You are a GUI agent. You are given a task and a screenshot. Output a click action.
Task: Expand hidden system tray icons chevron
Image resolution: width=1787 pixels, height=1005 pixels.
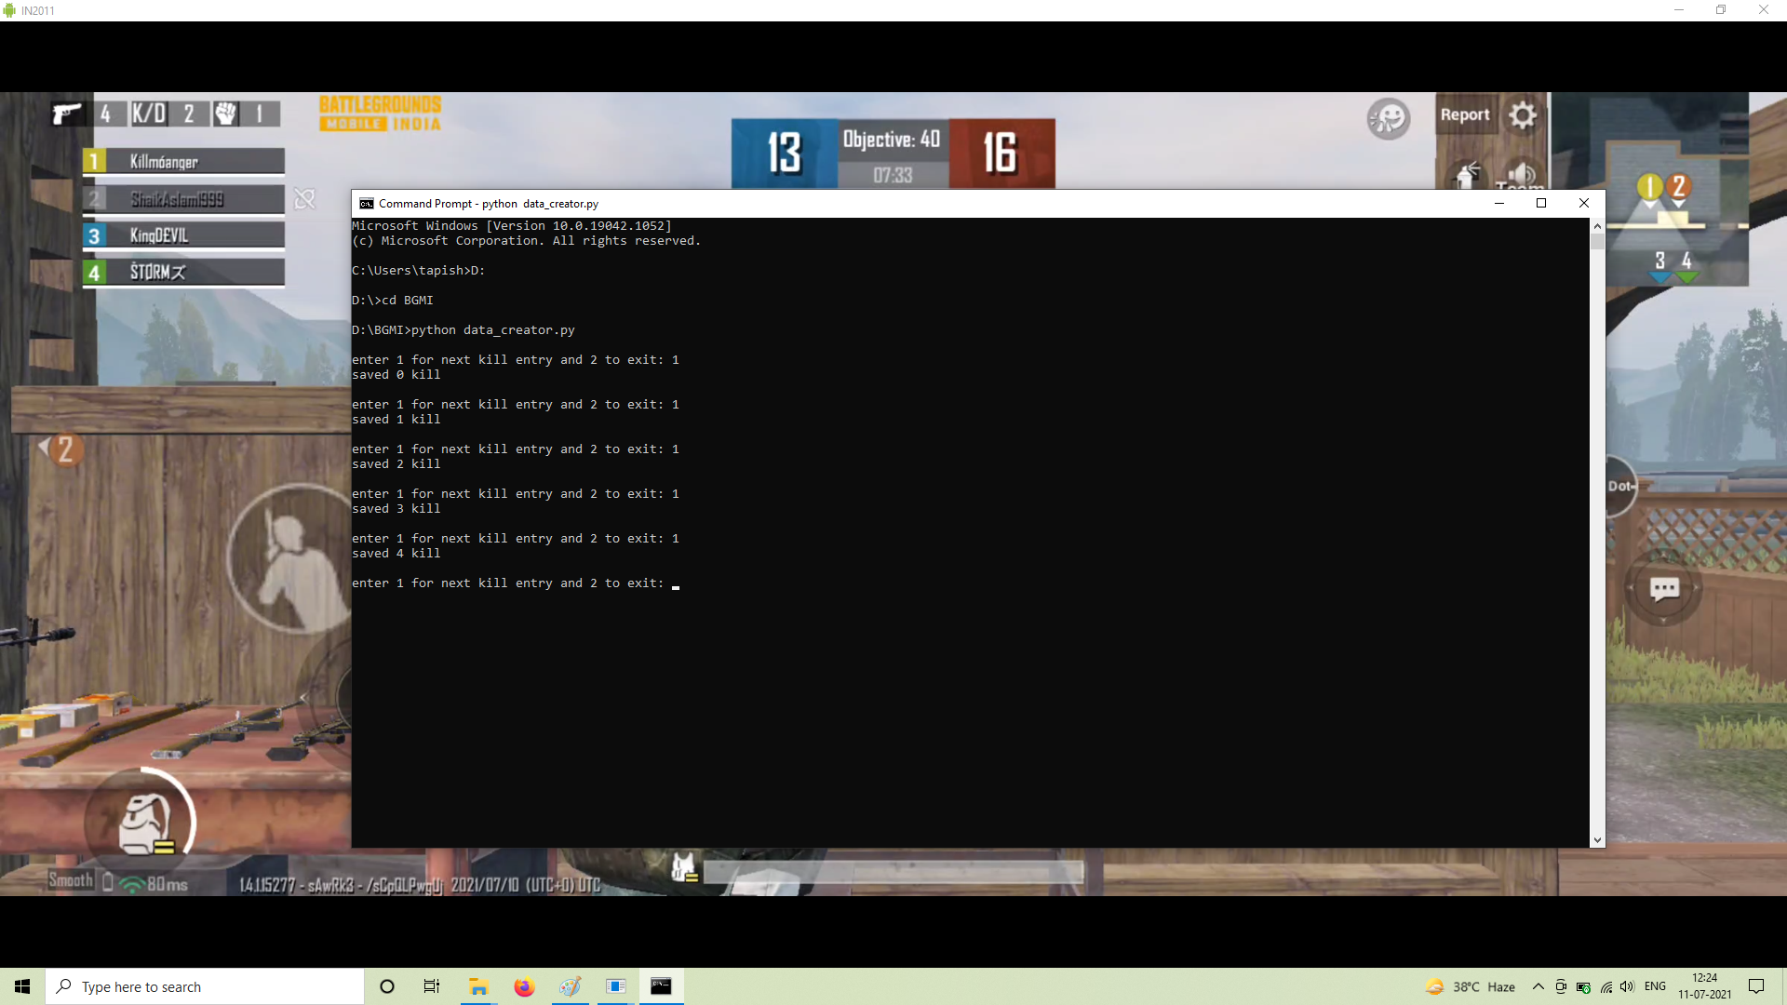pos(1538,986)
